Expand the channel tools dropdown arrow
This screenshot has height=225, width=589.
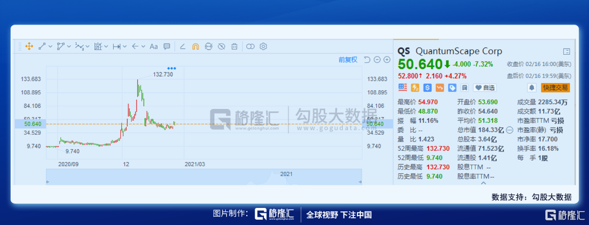coord(69,47)
